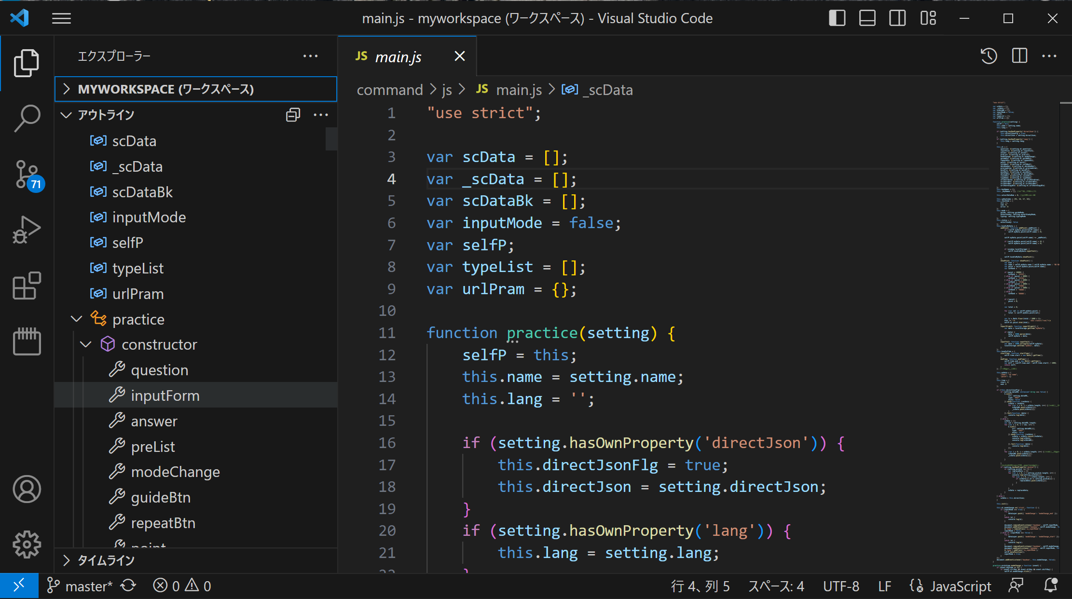
Task: Open the Manage settings gear
Action: pyautogui.click(x=27, y=545)
